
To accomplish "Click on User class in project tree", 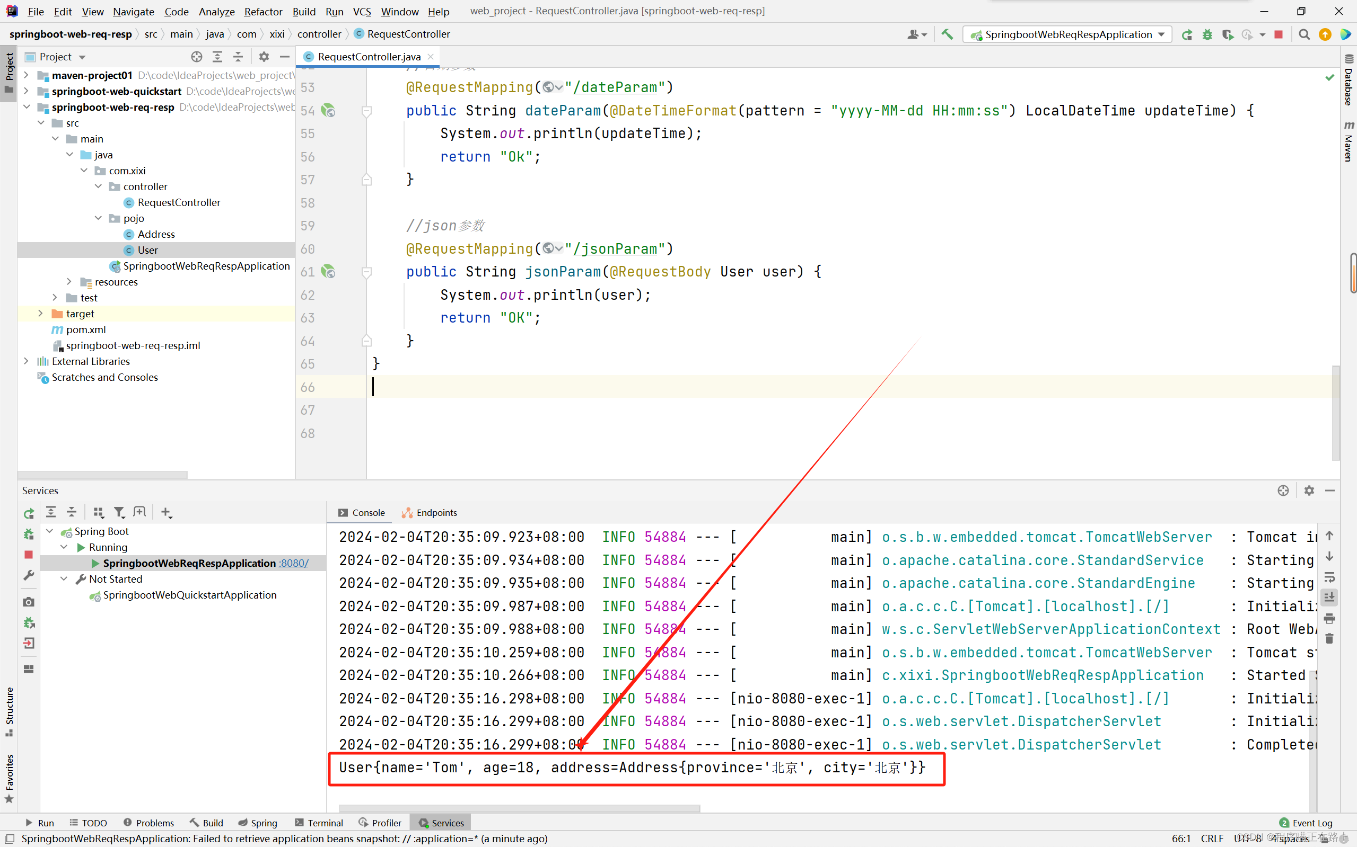I will pos(147,249).
